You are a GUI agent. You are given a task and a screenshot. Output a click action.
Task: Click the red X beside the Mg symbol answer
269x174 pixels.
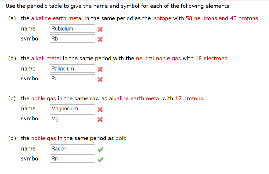click(x=100, y=119)
